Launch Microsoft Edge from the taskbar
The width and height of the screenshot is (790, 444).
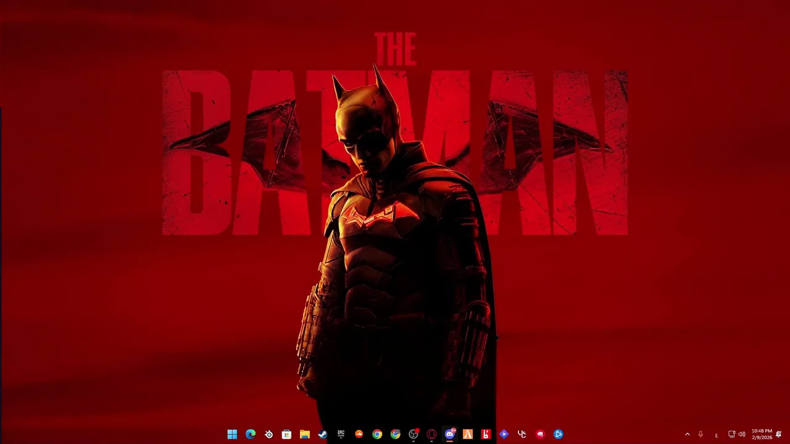(251, 434)
